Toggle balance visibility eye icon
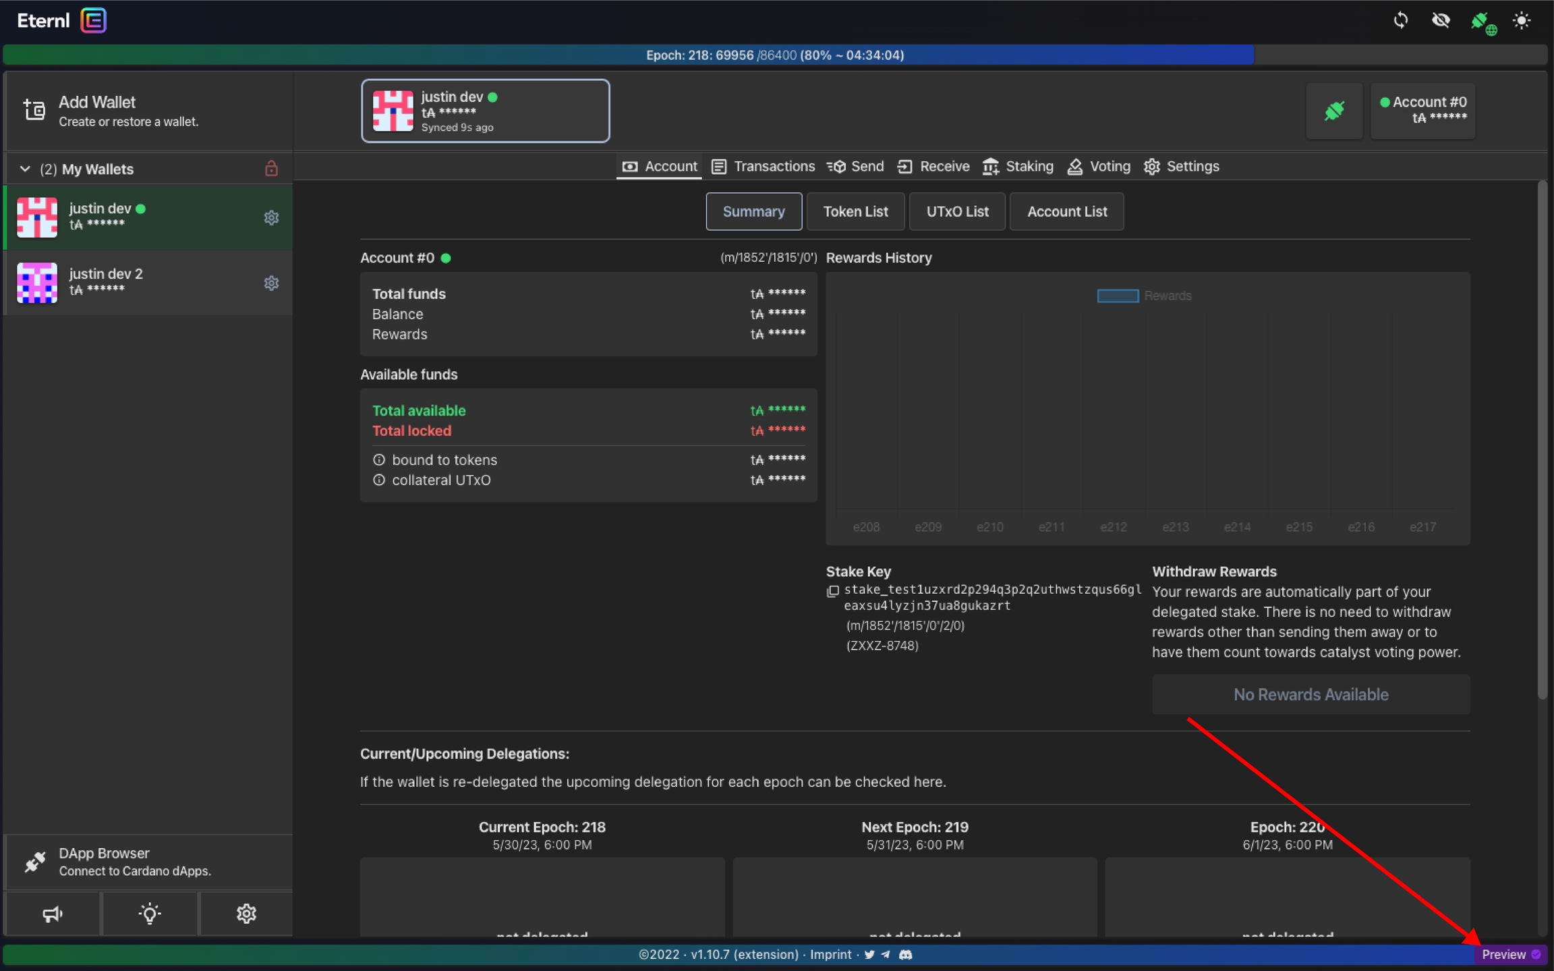1554x971 pixels. [x=1441, y=20]
